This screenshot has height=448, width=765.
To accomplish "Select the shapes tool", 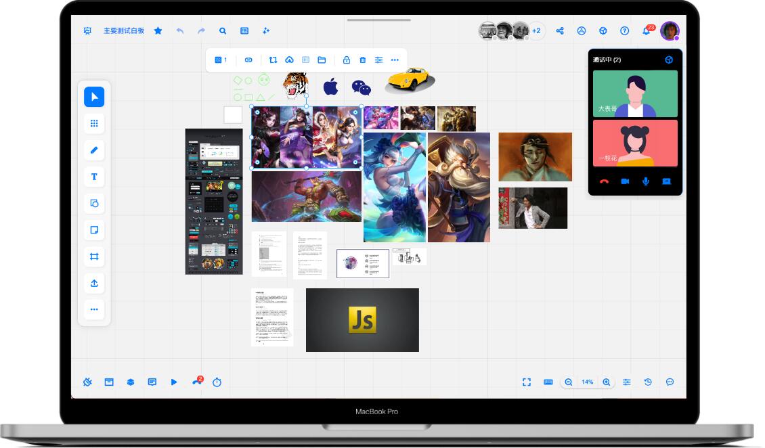I will click(94, 204).
